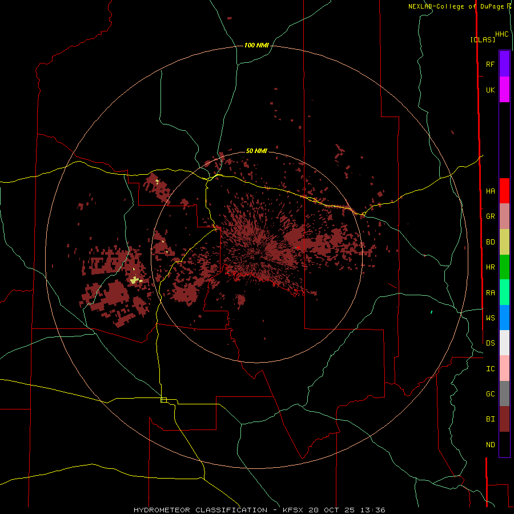
Task: Click the HA red legend swatch
Action: pyautogui.click(x=504, y=191)
